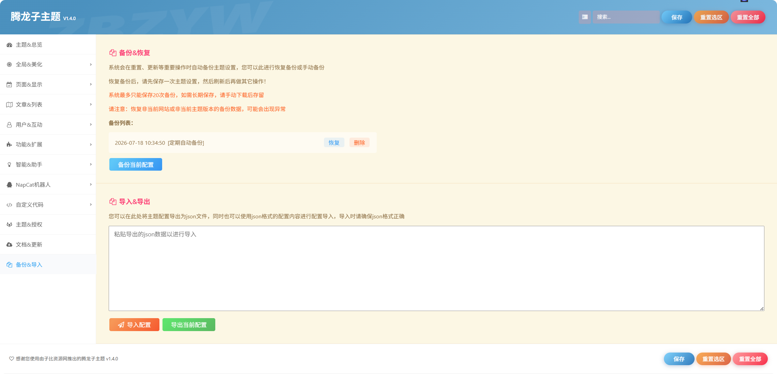Screen dimensions: 777x374
Task: Expand the 智能&助手 chevron
Action: [x=91, y=164]
